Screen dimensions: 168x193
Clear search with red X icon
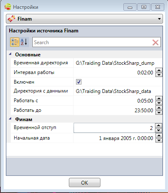tap(155, 42)
